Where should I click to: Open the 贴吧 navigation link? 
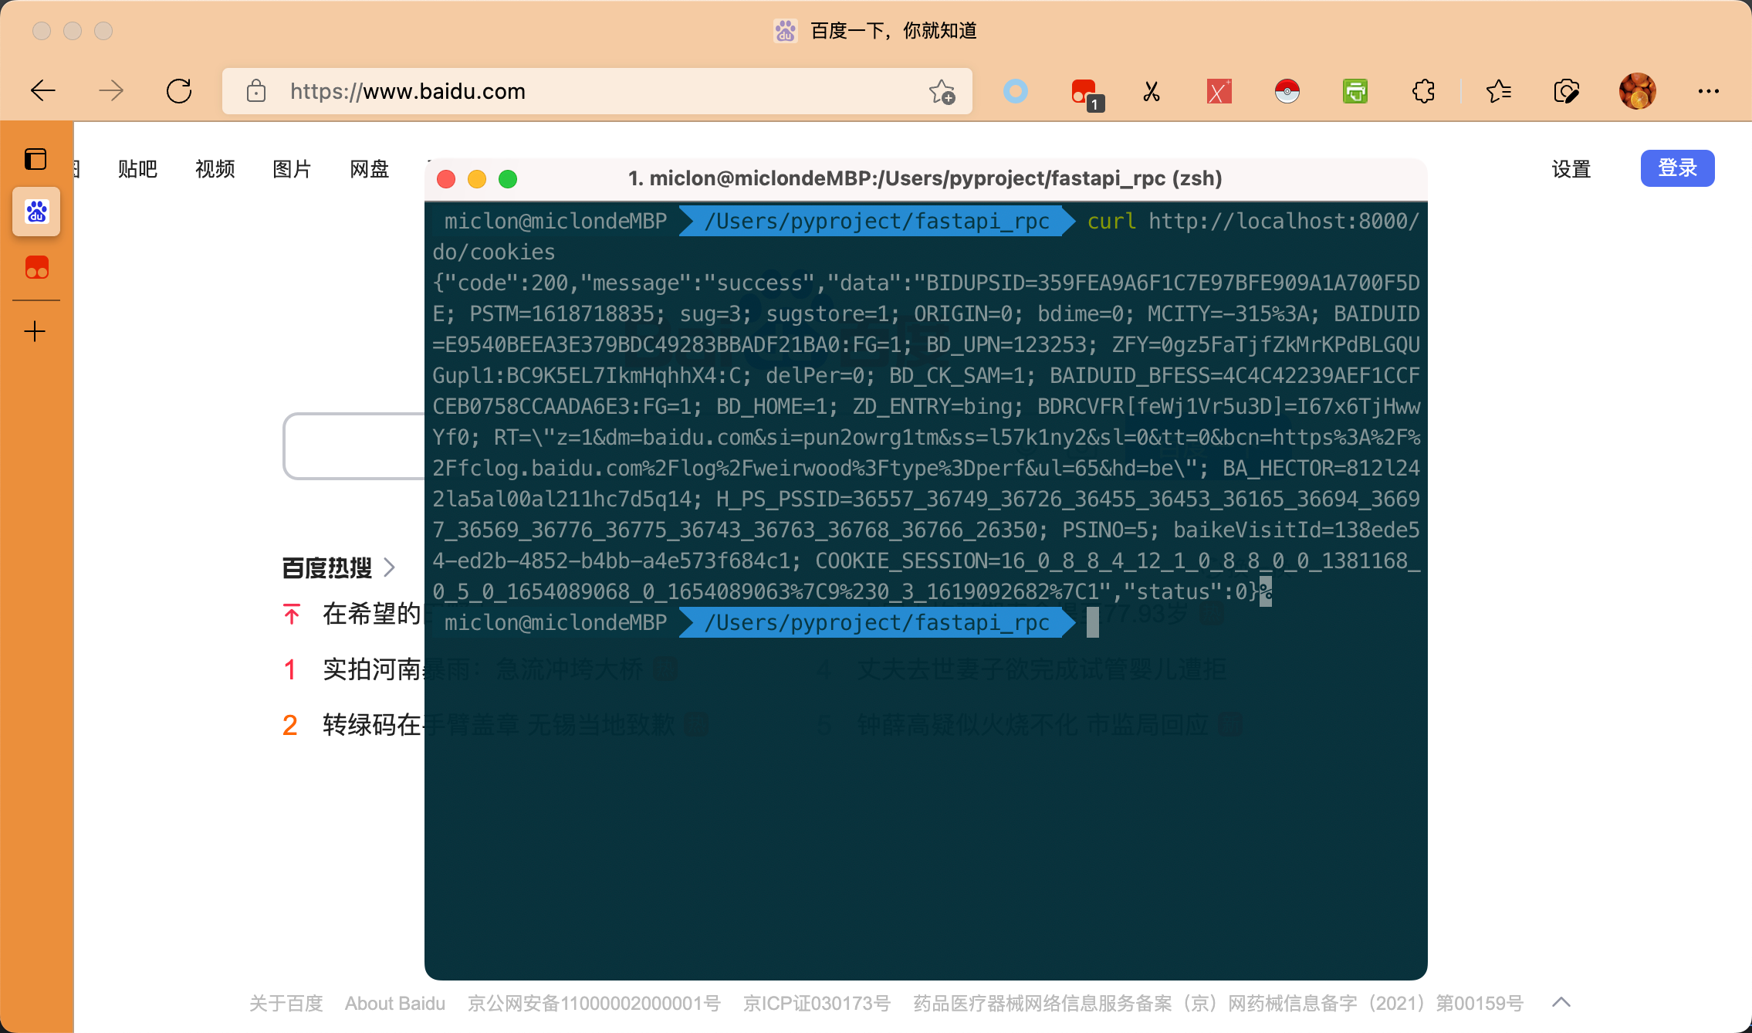[x=137, y=168]
